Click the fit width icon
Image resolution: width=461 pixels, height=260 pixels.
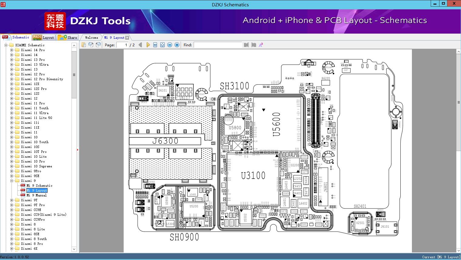pos(155,45)
